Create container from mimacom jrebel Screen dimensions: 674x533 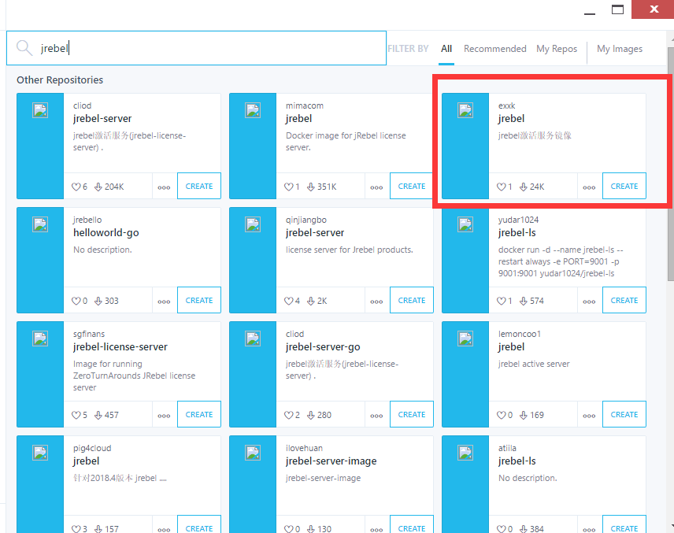click(411, 186)
